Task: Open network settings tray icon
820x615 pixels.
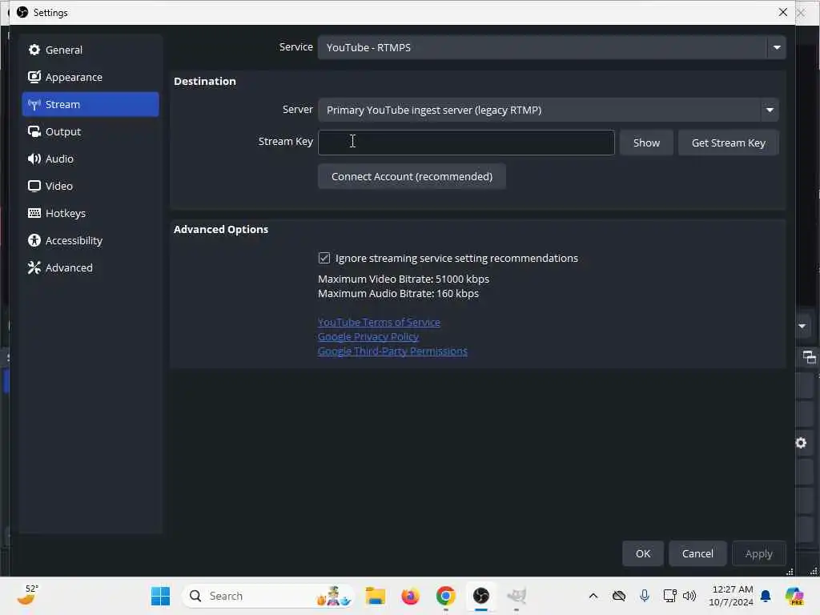Action: pos(669,596)
